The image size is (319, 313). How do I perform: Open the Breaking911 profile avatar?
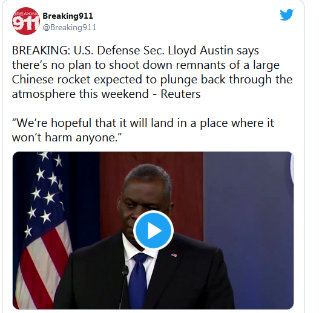(26, 21)
